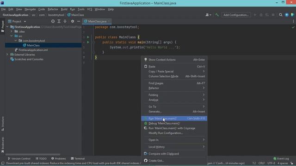
Task: Click the Build project hammer icon
Action: coord(217,15)
